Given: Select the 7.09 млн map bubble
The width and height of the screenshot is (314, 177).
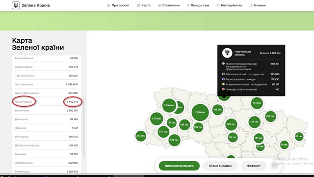Looking at the screenshot, I should pyautogui.click(x=200, y=113).
